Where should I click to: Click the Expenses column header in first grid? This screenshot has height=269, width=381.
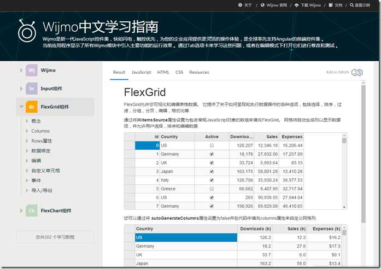click(x=291, y=137)
